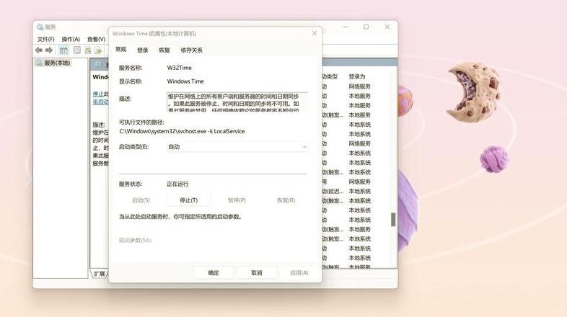Switch to the 依存关系 tab

[192, 50]
